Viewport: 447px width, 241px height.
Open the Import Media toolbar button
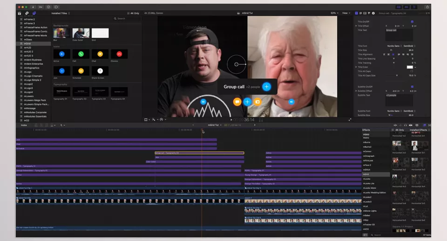33,7
